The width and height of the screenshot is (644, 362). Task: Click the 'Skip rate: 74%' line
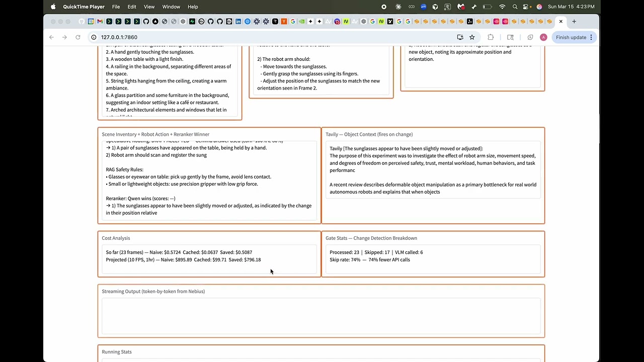click(x=370, y=260)
